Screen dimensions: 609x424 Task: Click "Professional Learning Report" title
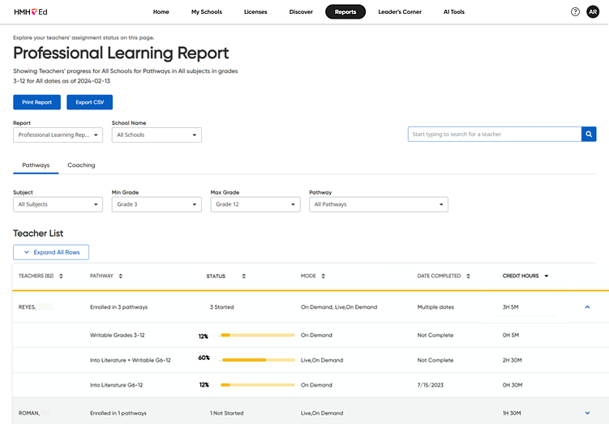tap(121, 54)
